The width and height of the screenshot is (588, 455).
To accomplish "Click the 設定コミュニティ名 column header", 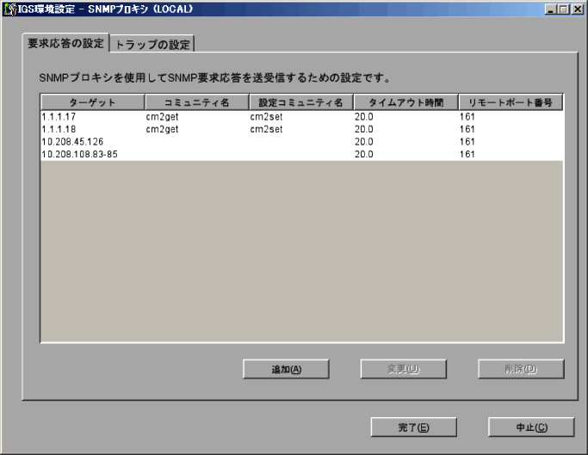I will 300,101.
